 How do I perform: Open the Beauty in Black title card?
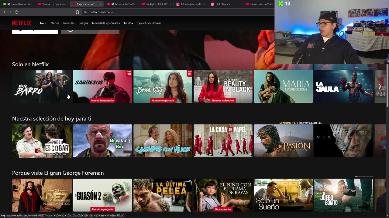pyautogui.click(x=223, y=86)
